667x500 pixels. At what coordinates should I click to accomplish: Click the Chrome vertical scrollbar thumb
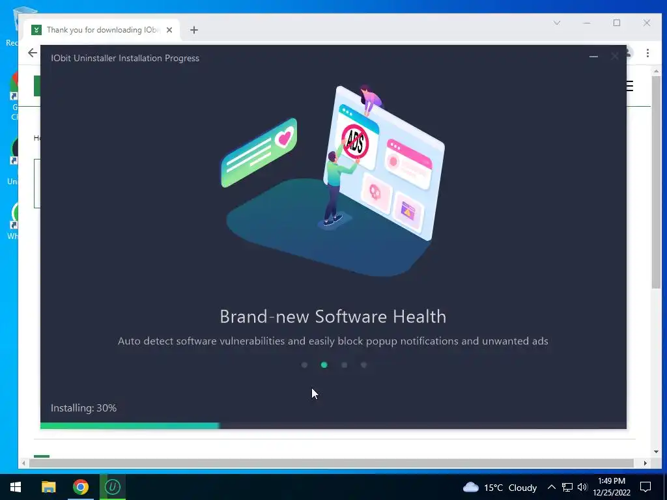(656, 183)
